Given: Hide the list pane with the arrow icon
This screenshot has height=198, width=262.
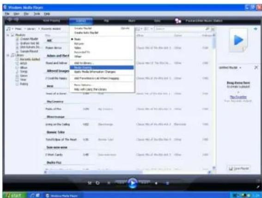Looking at the screenshot, I should (x=256, y=29).
